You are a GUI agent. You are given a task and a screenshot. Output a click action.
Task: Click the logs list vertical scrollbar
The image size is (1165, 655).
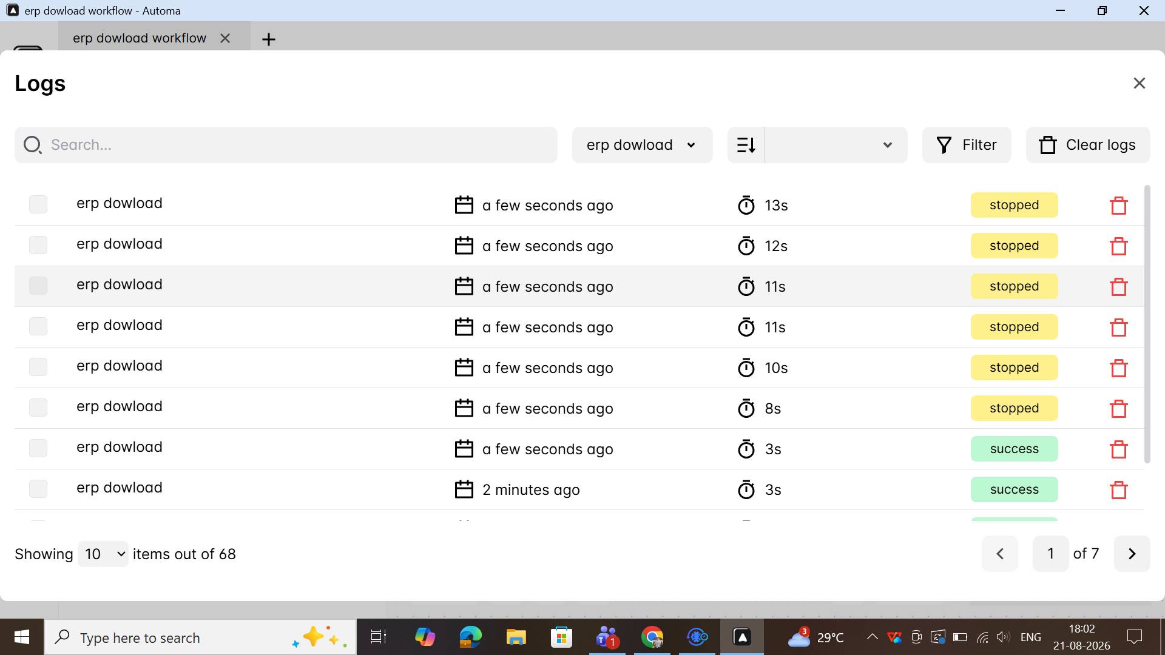1147,324
